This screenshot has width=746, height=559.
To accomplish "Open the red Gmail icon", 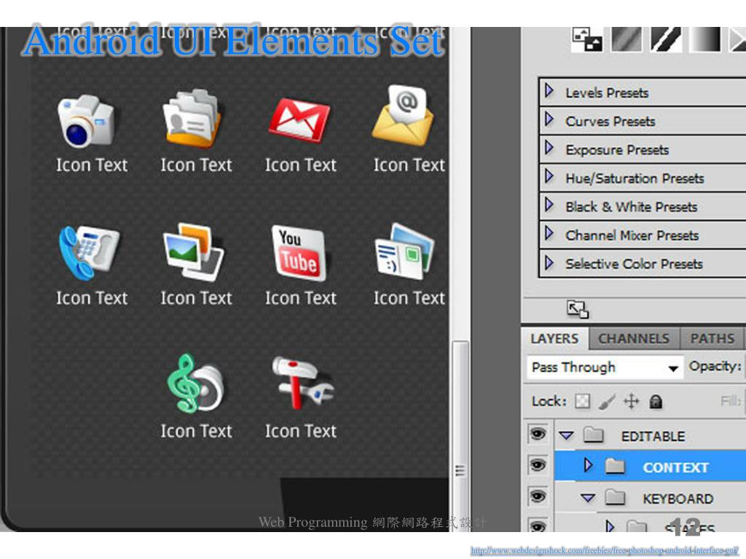I will click(x=299, y=120).
